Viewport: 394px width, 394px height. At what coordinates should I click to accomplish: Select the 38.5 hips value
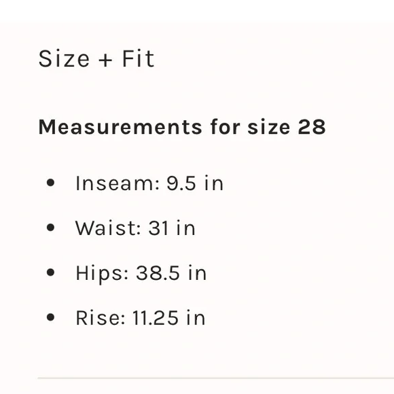pyautogui.click(x=158, y=273)
